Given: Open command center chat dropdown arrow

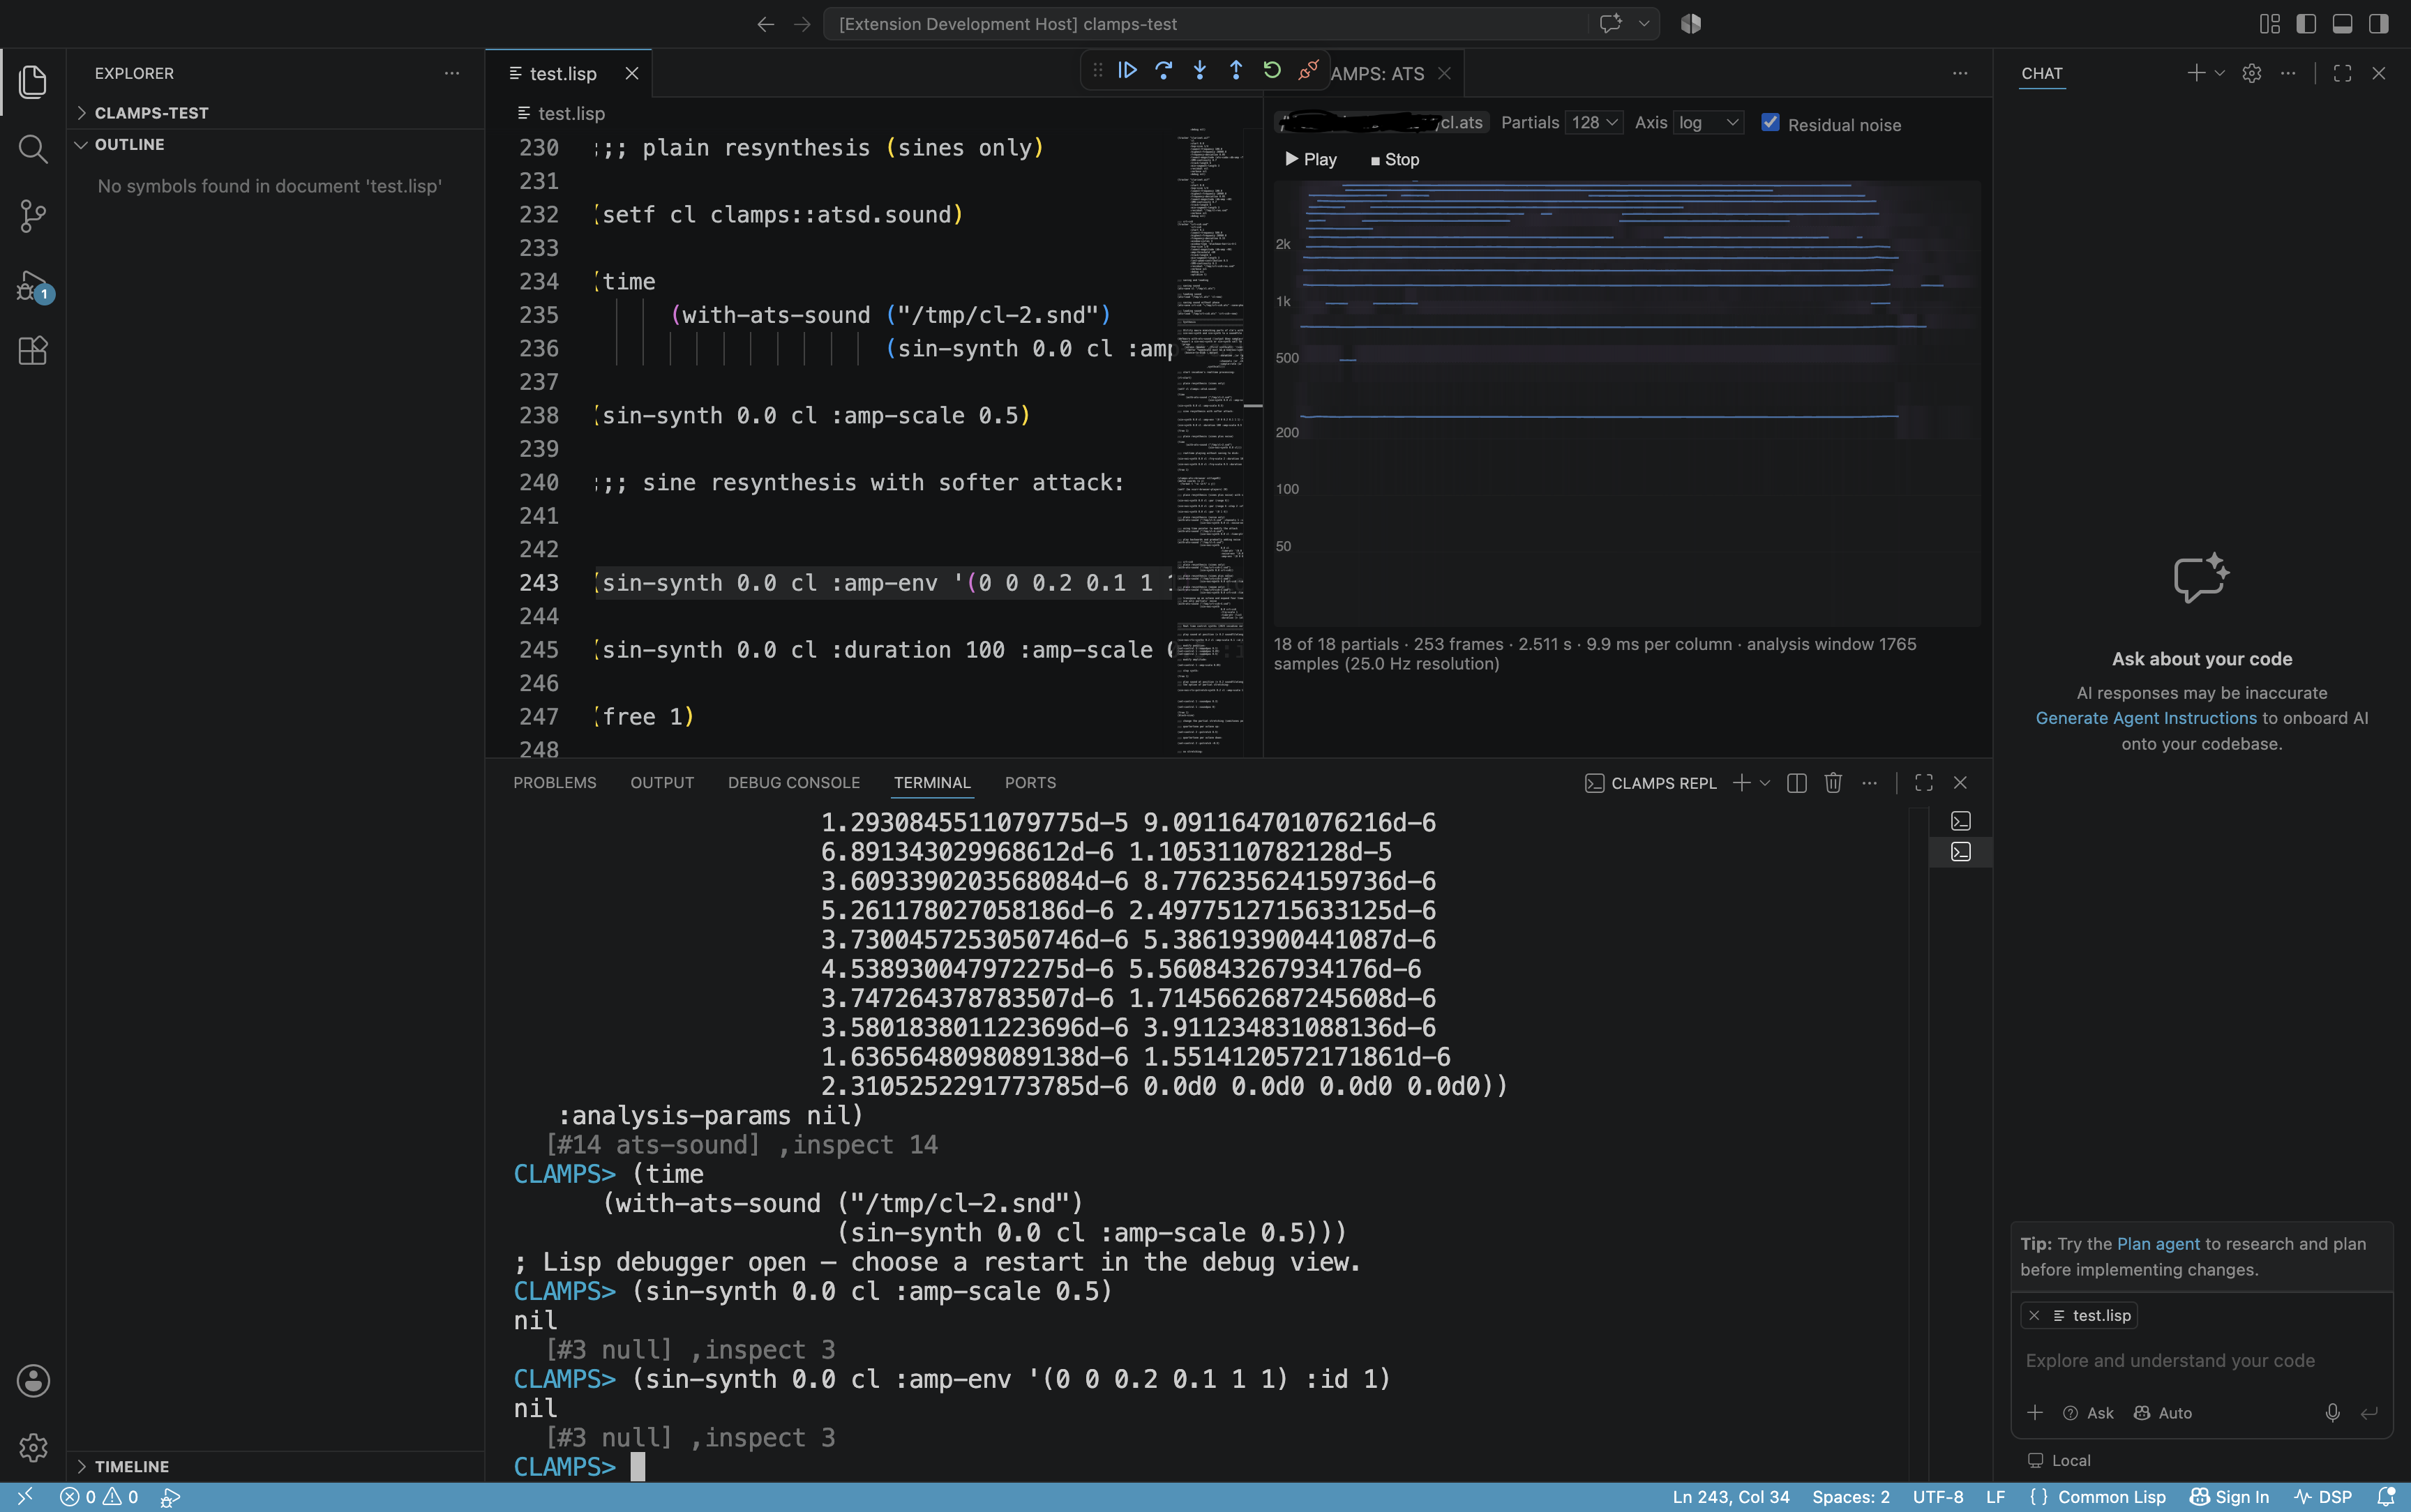Looking at the screenshot, I should pos(1644,24).
